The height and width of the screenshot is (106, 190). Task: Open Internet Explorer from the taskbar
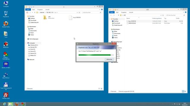point(4,104)
